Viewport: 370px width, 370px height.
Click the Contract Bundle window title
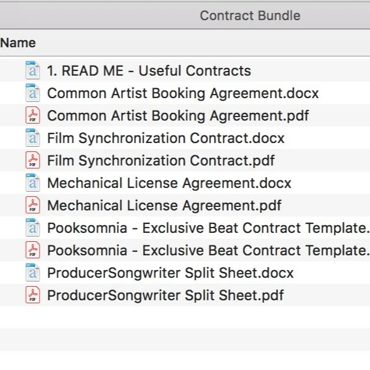pos(250,15)
